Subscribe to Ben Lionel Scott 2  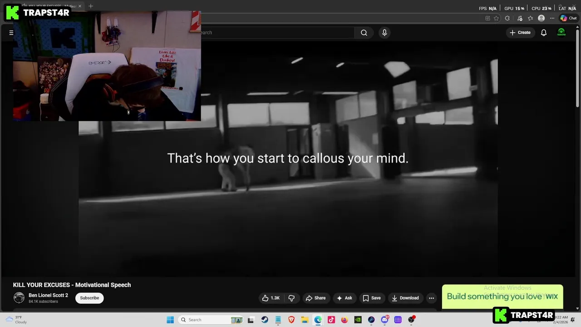89,298
